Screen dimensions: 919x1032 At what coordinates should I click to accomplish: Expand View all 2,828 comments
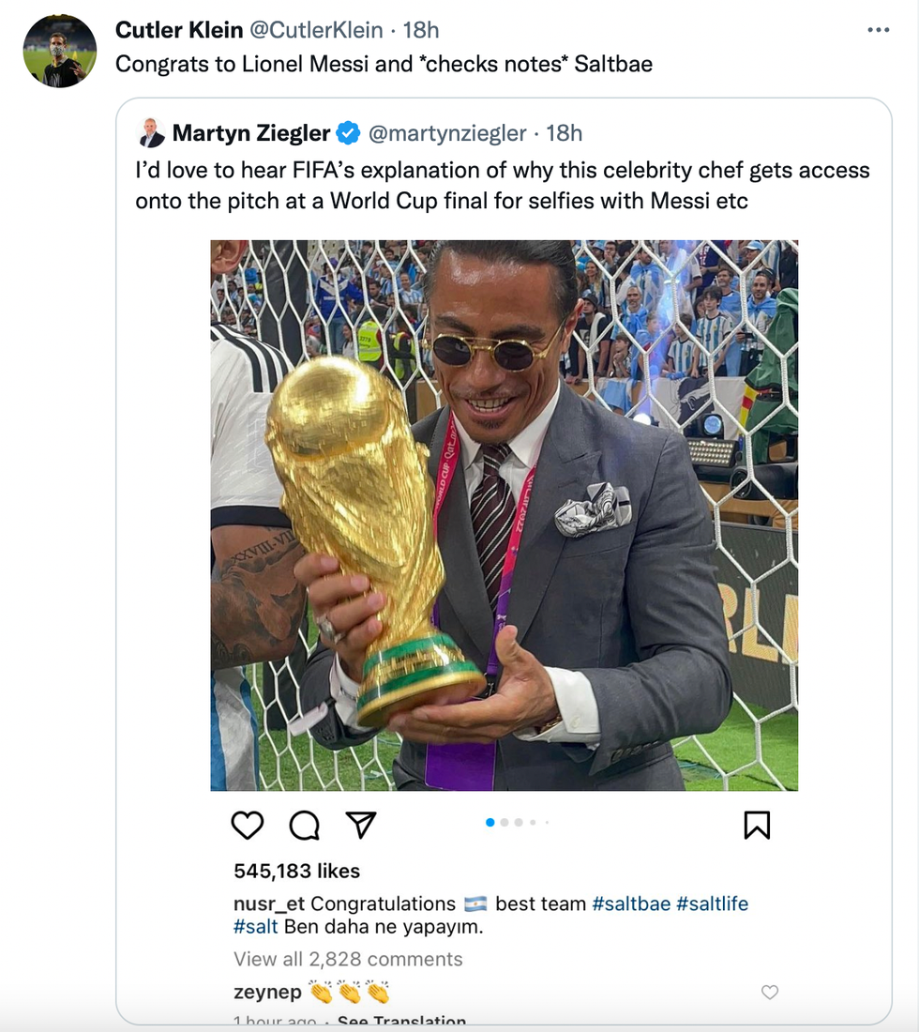click(x=348, y=959)
